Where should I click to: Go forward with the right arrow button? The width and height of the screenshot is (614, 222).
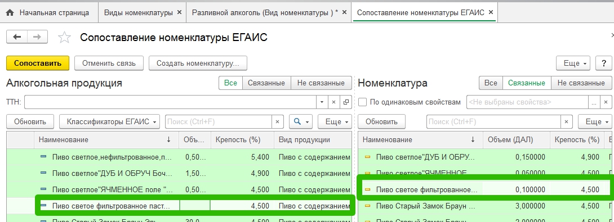[x=37, y=37]
